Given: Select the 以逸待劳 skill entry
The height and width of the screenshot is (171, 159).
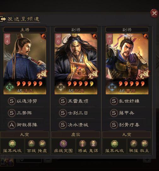Looking at the screenshot, I should 25,101.
